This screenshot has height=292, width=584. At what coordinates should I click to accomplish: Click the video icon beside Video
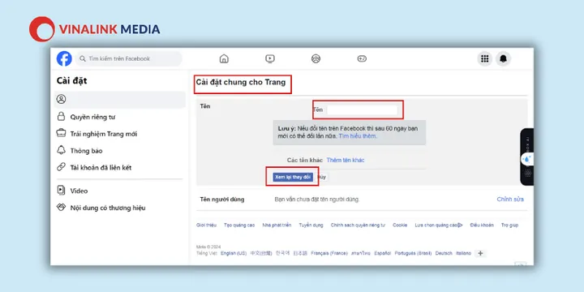pos(61,191)
